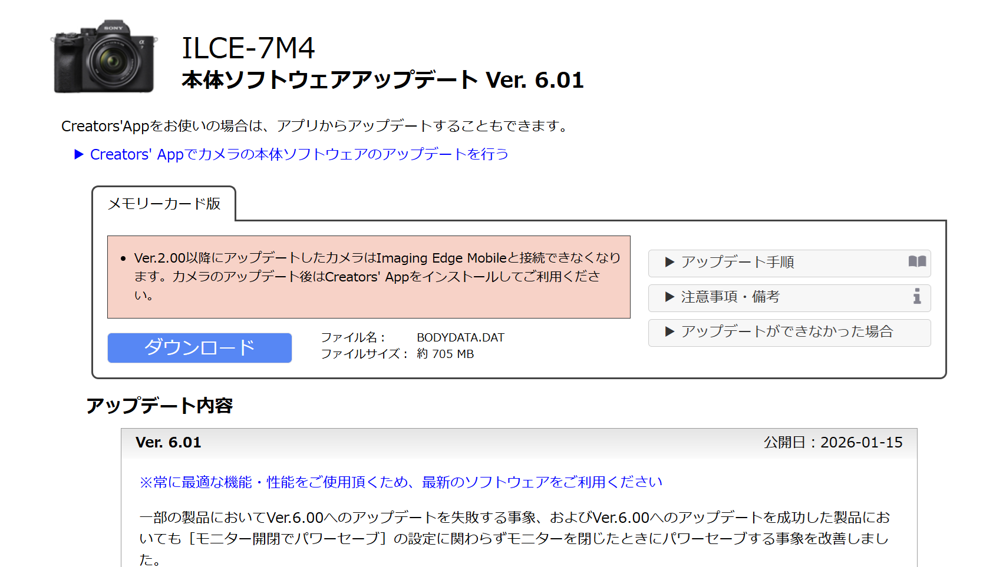Expand the アップデート手順 section

[x=789, y=263]
